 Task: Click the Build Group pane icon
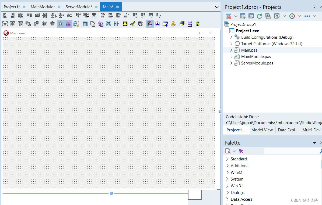(268, 16)
